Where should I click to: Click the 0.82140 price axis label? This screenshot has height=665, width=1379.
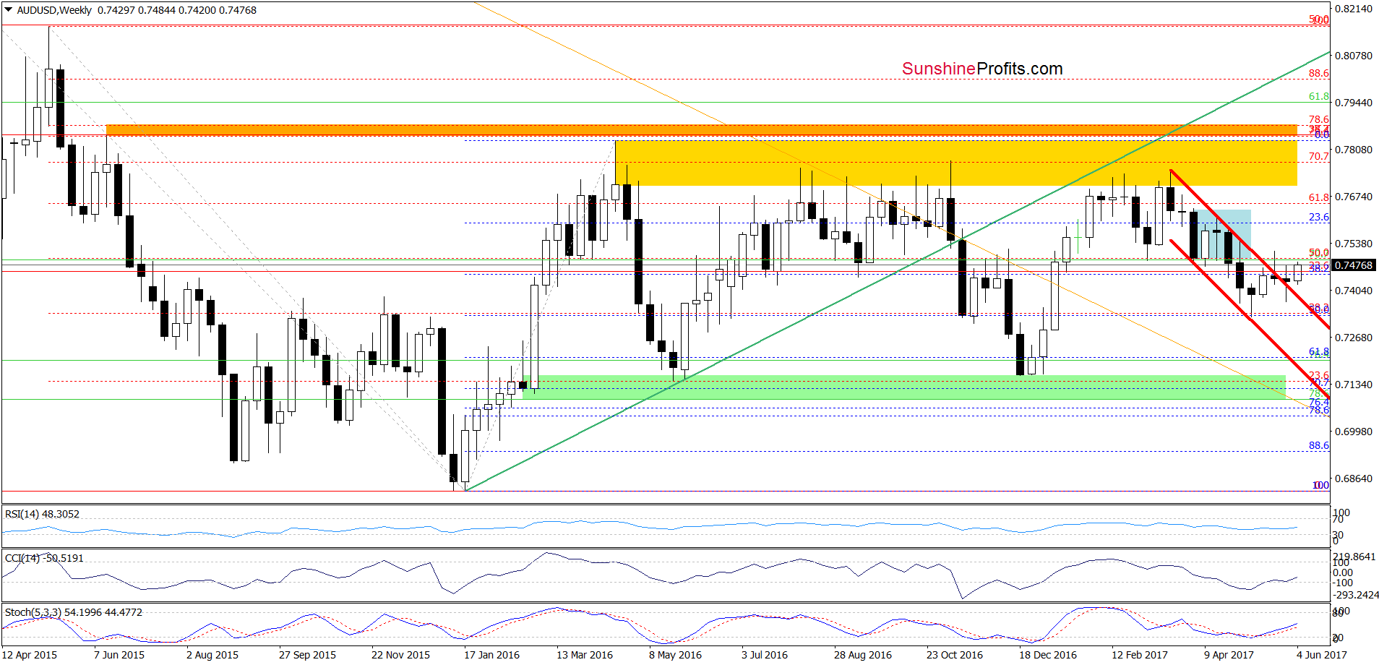point(1353,9)
